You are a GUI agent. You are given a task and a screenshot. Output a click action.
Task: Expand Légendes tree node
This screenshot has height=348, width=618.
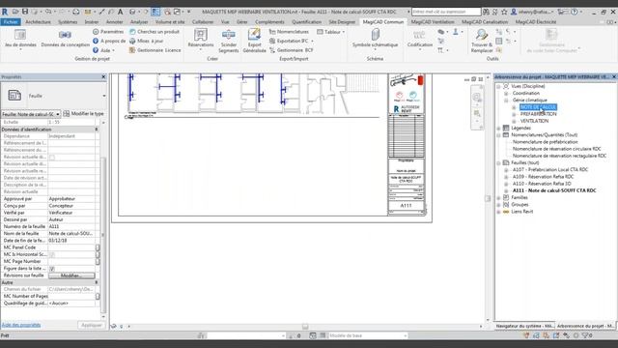pyautogui.click(x=498, y=129)
